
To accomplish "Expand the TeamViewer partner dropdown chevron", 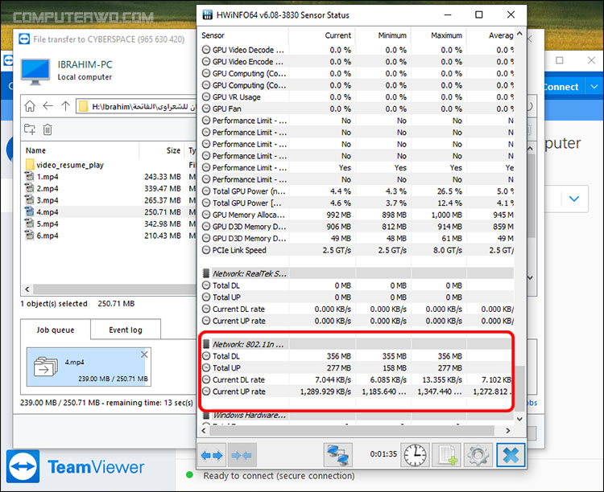I will [574, 199].
